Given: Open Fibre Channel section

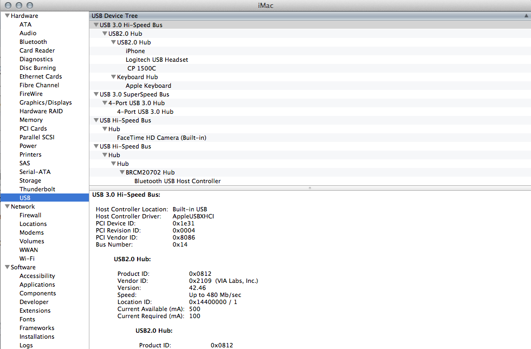Looking at the screenshot, I should coord(39,85).
